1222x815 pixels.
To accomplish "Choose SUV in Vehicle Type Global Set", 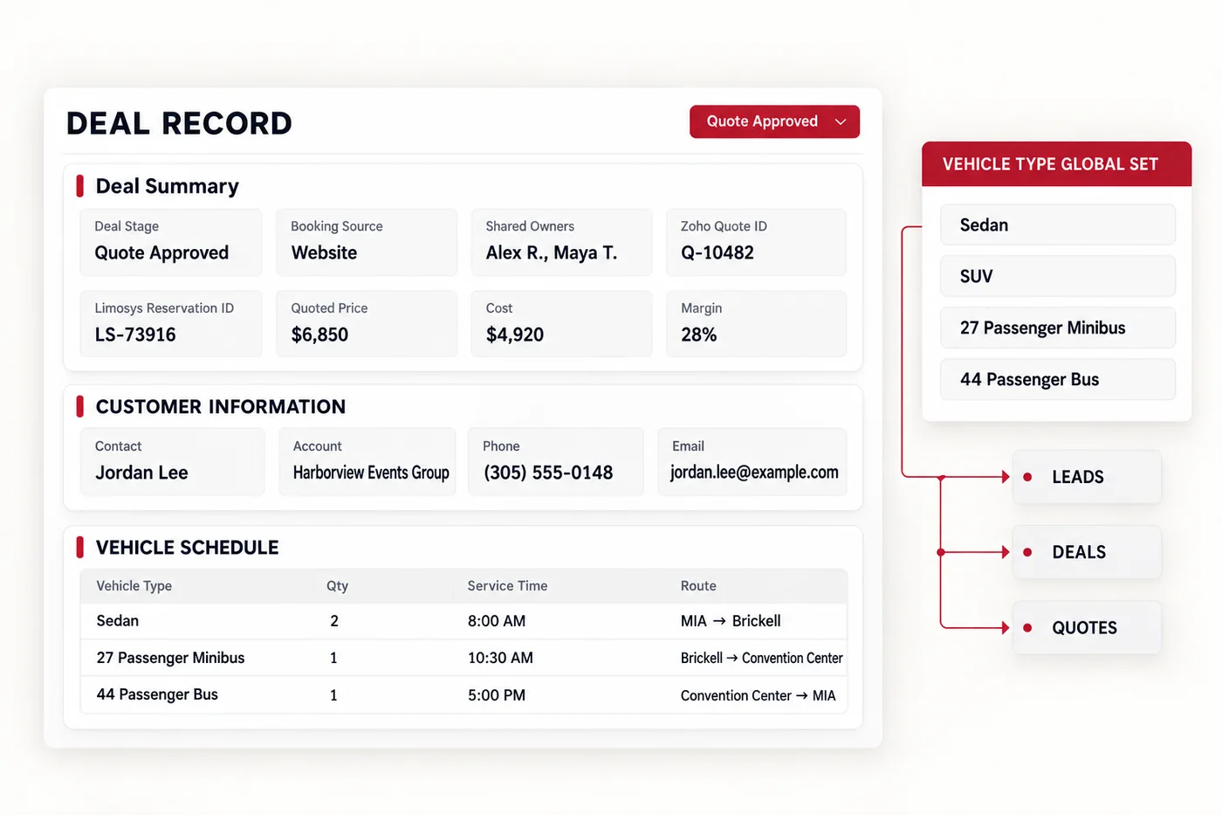I will (1058, 276).
